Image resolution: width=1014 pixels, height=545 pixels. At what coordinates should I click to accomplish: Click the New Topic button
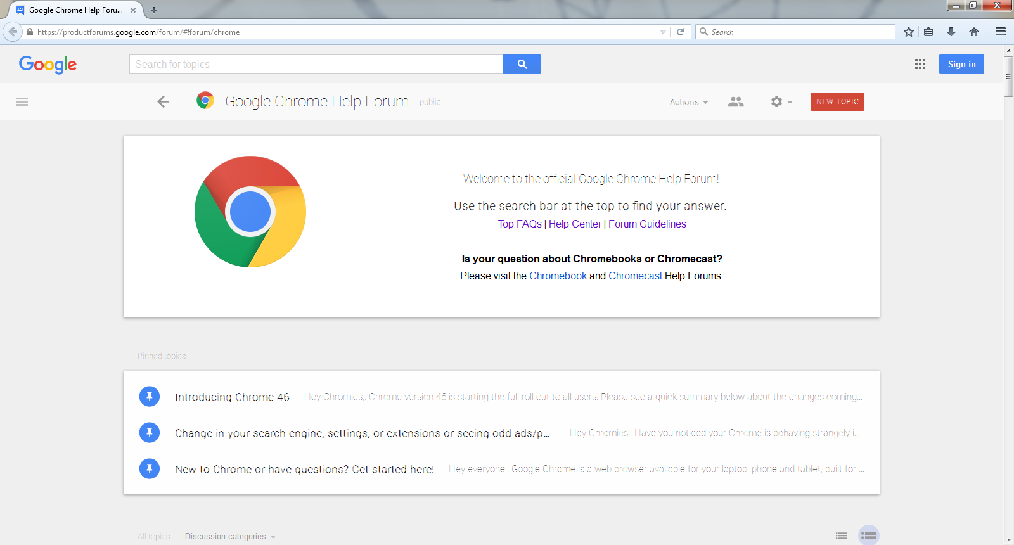click(x=837, y=101)
